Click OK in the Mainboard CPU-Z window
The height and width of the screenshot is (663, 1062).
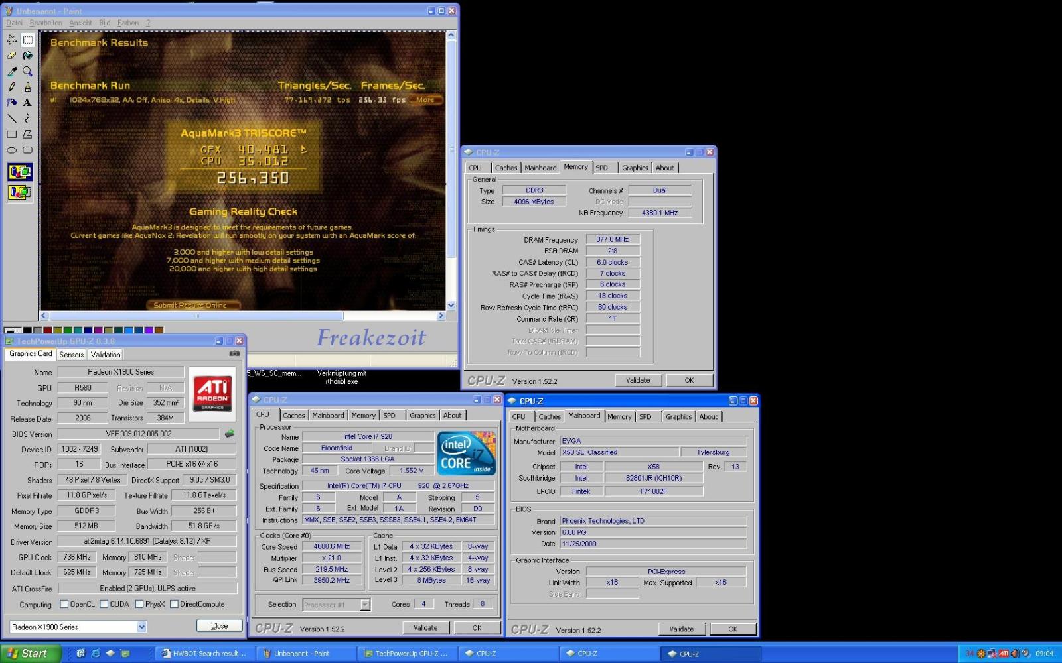[x=733, y=629]
